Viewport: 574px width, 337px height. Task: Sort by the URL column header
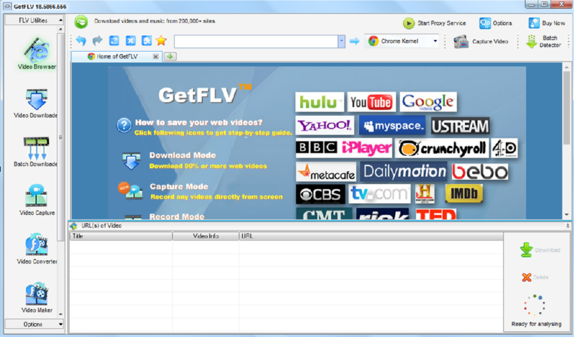371,236
